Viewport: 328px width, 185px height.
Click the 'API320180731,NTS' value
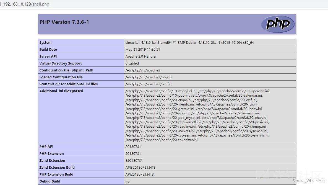pos(140,167)
